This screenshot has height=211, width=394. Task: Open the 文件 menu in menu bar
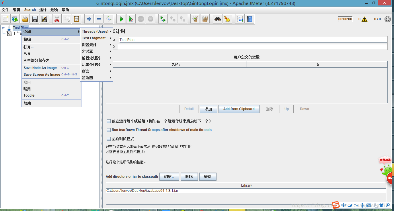[5, 10]
